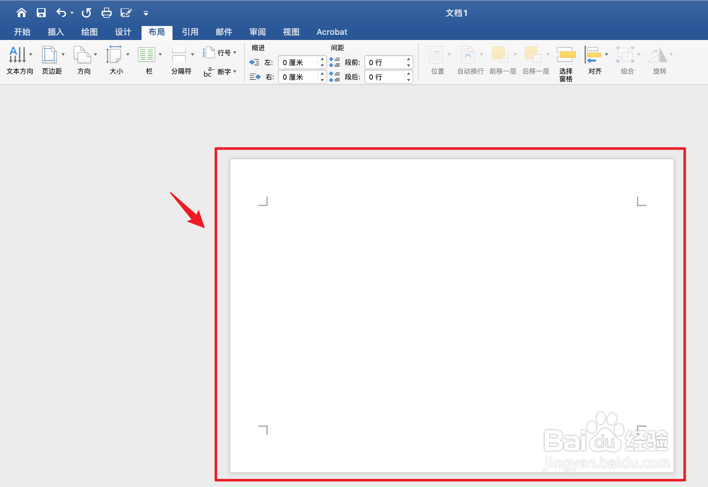Switch to the 审阅 tab
708x487 pixels.
(x=257, y=32)
